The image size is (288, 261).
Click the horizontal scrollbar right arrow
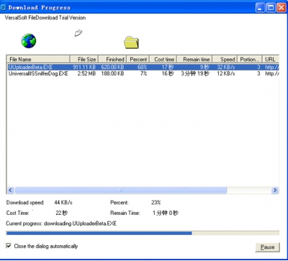275,190
